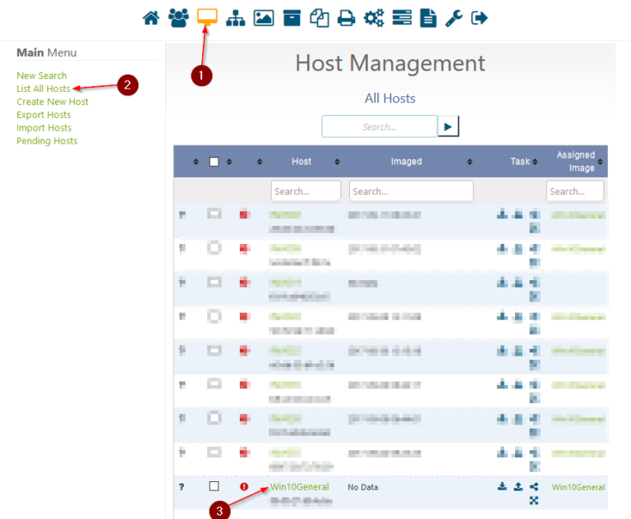Check the Win10General host row checkbox
The width and height of the screenshot is (631, 519).
click(214, 486)
